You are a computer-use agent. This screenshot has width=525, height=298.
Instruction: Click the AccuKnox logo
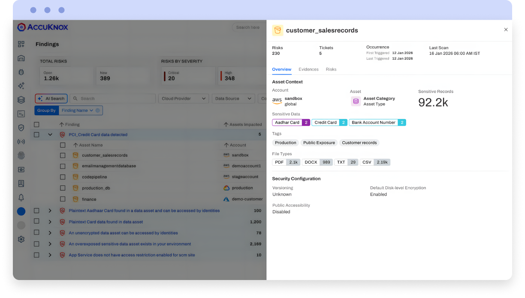click(42, 27)
